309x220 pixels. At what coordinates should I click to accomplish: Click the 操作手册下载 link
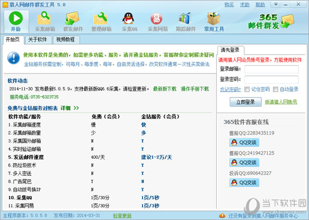coord(195,89)
